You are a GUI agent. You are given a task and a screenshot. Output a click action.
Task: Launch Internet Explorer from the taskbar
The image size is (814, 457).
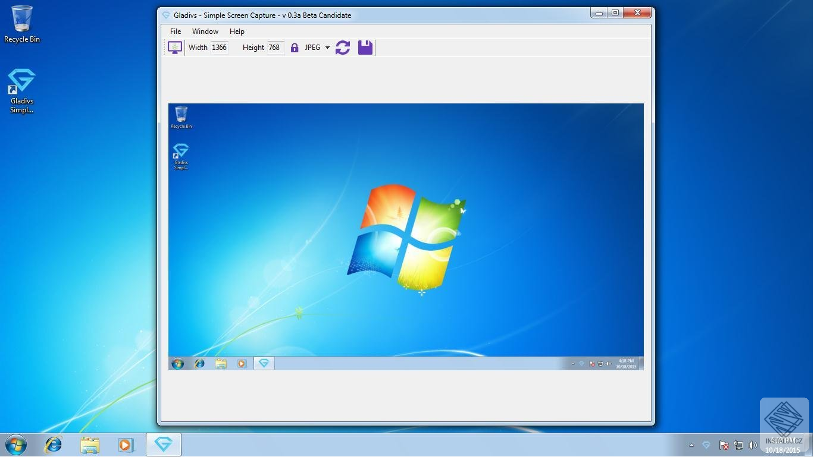pyautogui.click(x=54, y=445)
